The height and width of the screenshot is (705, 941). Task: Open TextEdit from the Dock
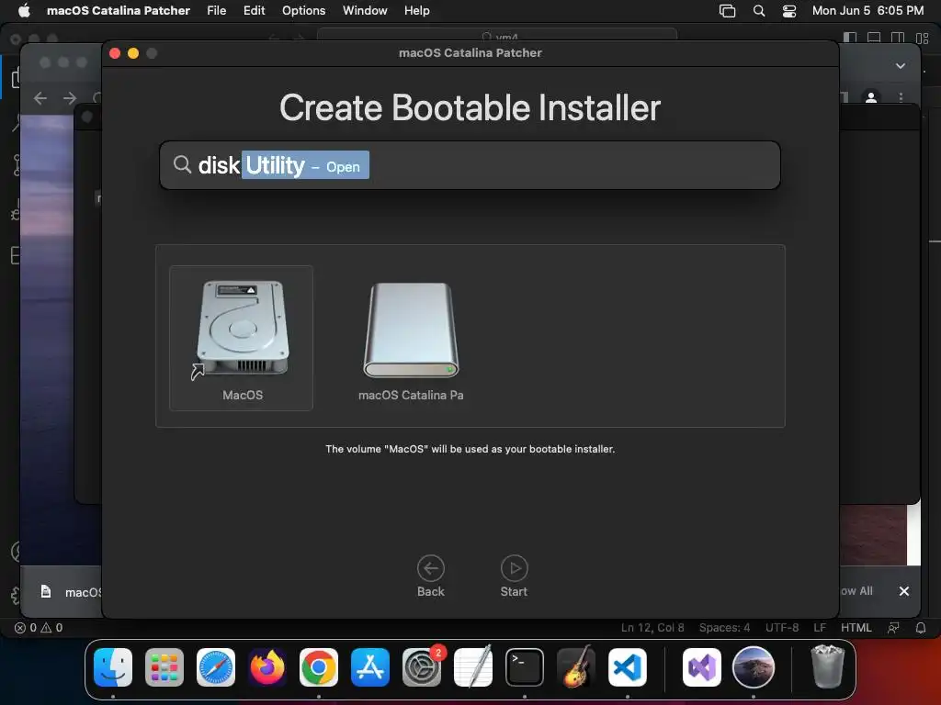(x=473, y=667)
